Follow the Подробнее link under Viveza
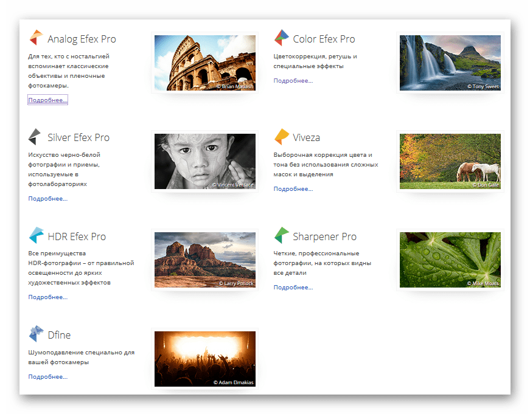This screenshot has height=414, width=530. click(x=293, y=188)
